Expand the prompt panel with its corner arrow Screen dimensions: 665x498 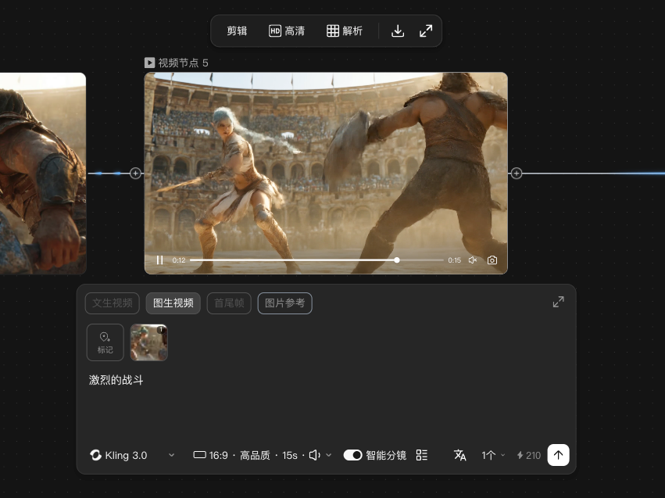click(558, 301)
